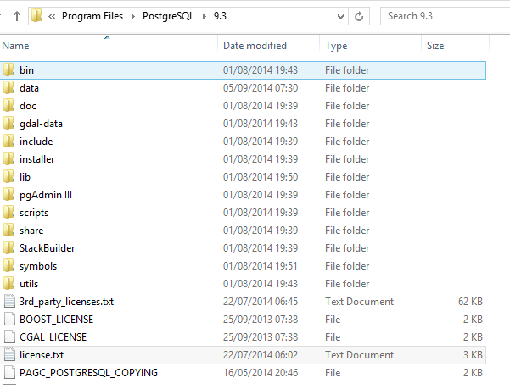
Task: Sort by the Name column header
Action: (x=15, y=46)
